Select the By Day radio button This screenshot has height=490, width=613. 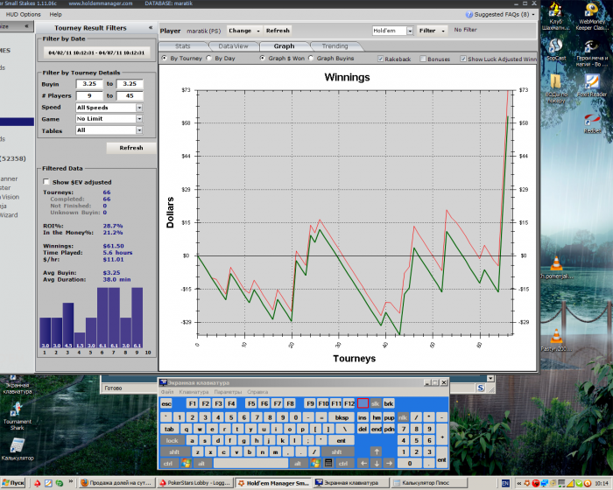click(208, 59)
